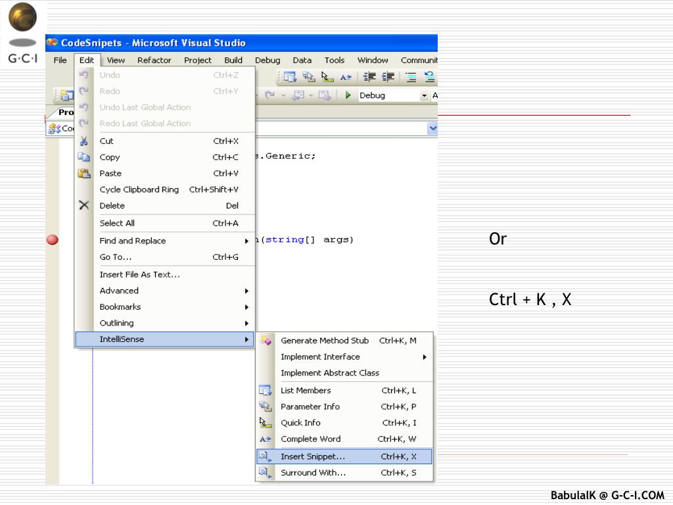Click the red breakpoint dot in the editor margin
The height and width of the screenshot is (505, 673).
[53, 239]
